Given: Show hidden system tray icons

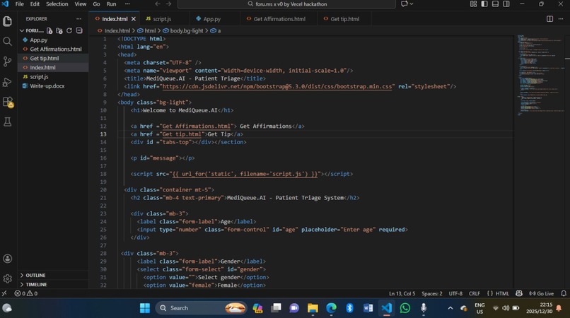Looking at the screenshot, I should [450, 308].
